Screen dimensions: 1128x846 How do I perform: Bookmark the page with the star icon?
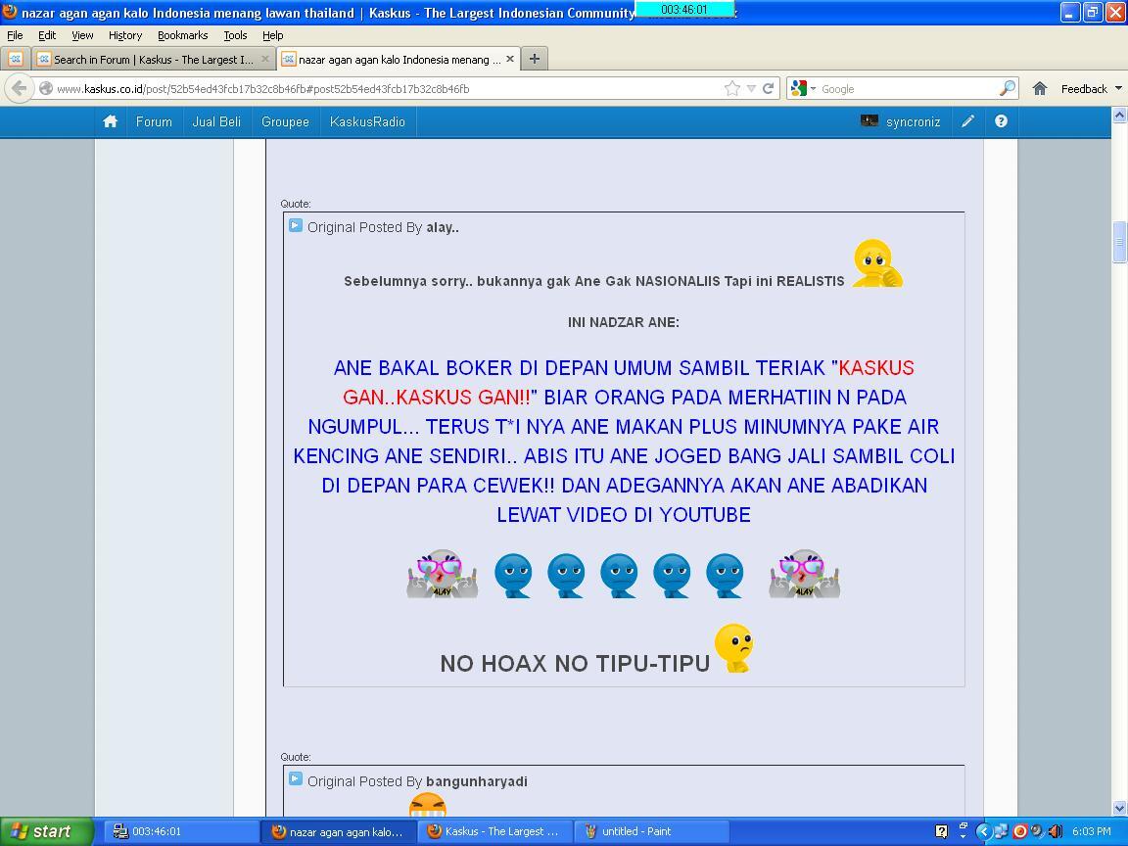pyautogui.click(x=731, y=88)
